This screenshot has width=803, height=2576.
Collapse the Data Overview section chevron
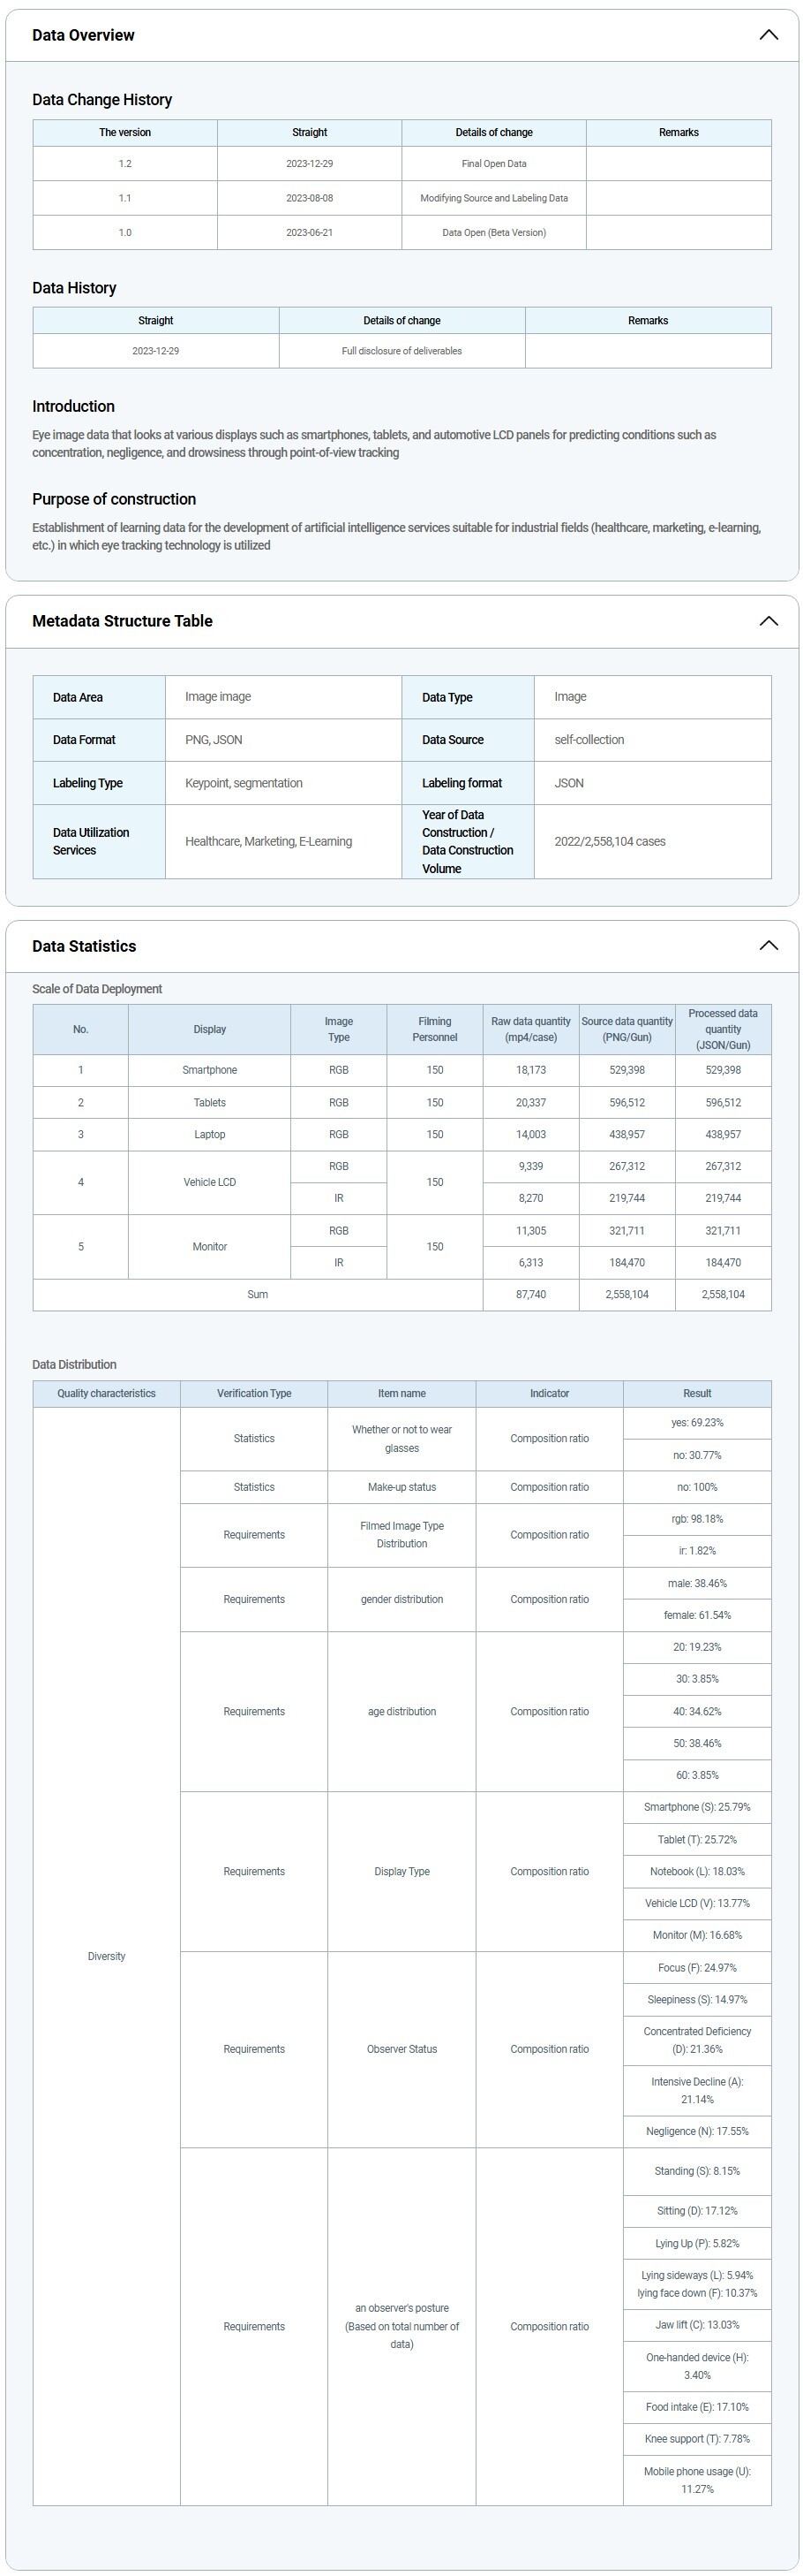tap(768, 35)
